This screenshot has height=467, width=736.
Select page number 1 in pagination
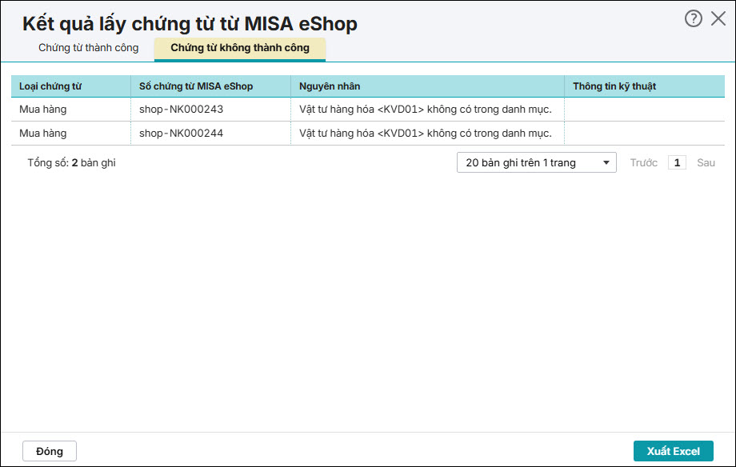pos(677,163)
